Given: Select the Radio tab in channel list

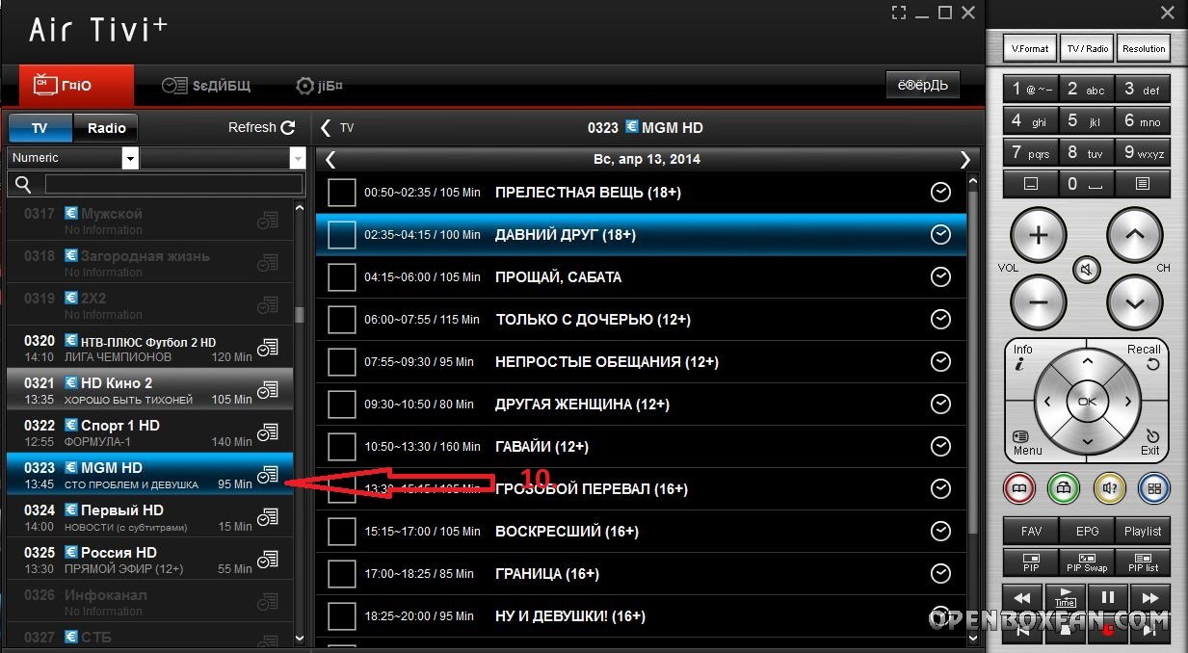Looking at the screenshot, I should [x=106, y=128].
